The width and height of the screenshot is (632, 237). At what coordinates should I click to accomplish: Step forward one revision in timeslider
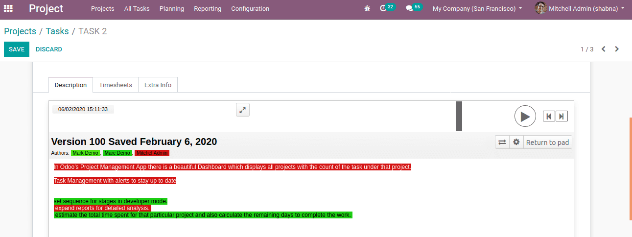pos(562,116)
